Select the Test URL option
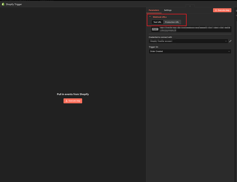 click(x=157, y=22)
